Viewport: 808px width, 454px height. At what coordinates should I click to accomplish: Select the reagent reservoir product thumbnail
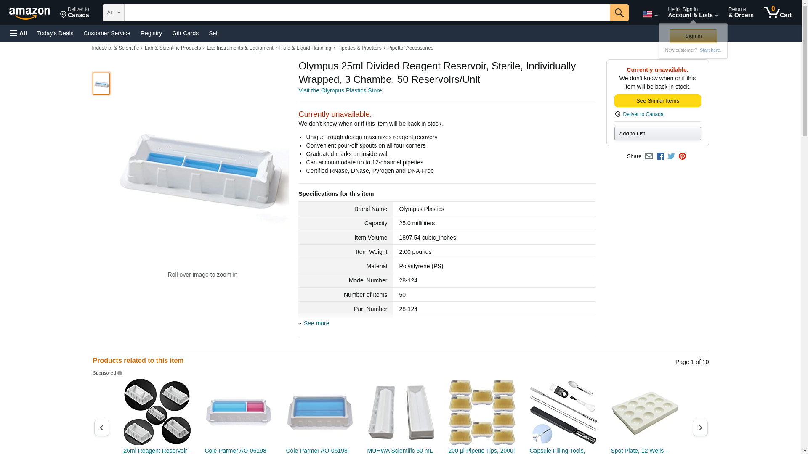coord(101,84)
